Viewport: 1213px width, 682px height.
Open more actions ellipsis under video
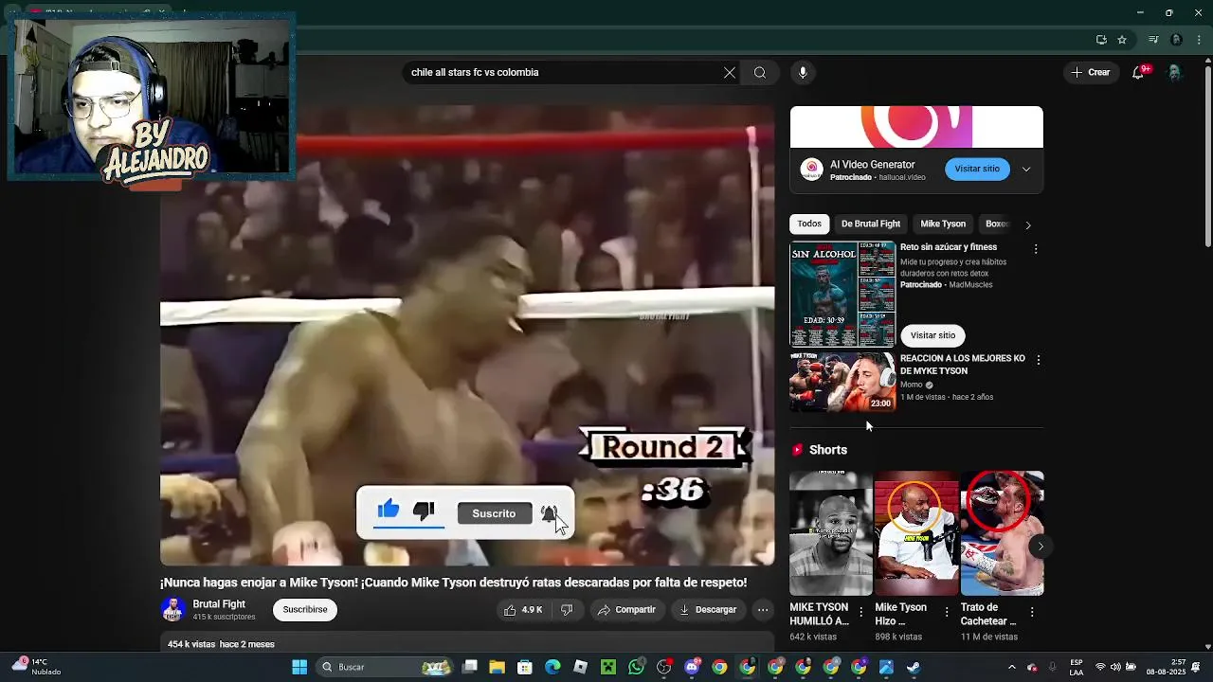point(763,610)
